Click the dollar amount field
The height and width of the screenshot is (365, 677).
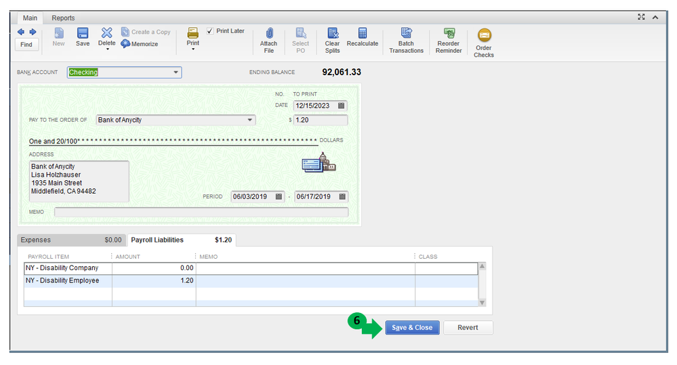(321, 120)
